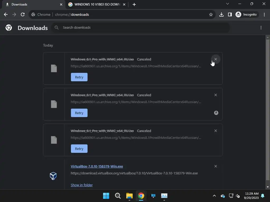Remove the VirtualBox download from list

(216, 166)
